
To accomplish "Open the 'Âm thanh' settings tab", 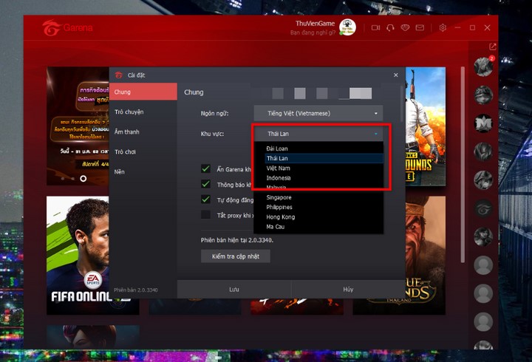I will [127, 132].
